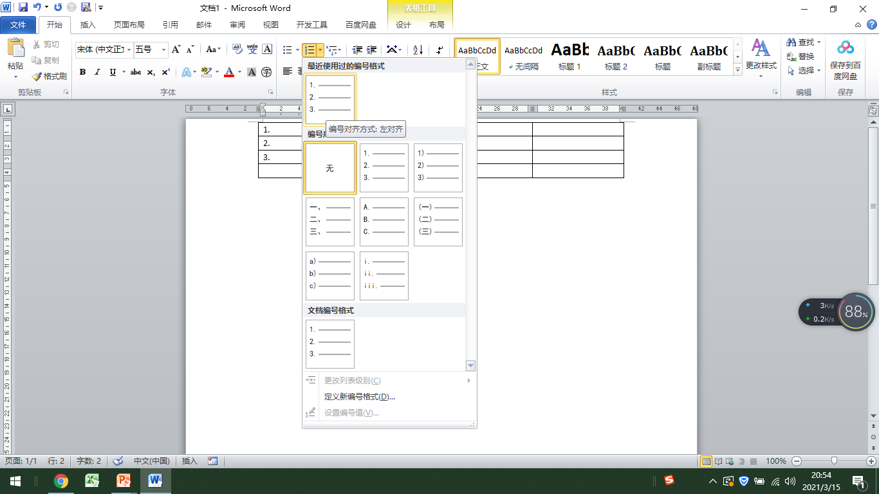Expand the styles gallery More arrow
Image resolution: width=879 pixels, height=494 pixels.
coord(737,69)
